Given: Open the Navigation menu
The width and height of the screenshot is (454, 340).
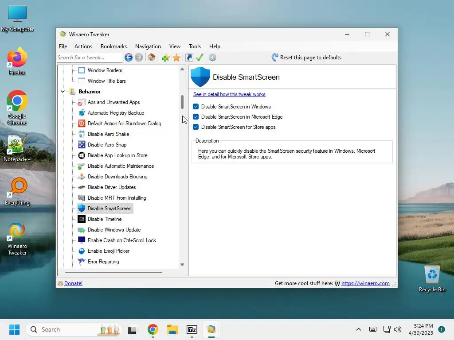Looking at the screenshot, I should (148, 46).
